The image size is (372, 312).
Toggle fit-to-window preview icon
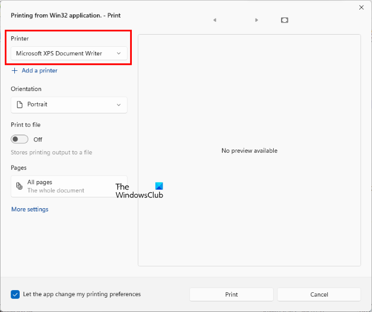tap(284, 20)
